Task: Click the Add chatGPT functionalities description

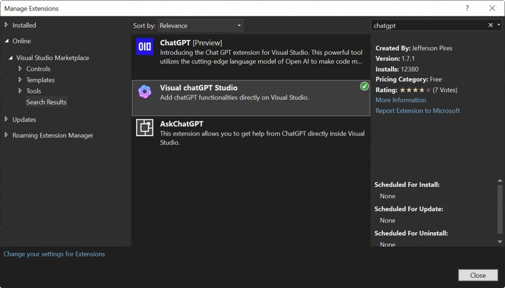Action: coord(234,97)
